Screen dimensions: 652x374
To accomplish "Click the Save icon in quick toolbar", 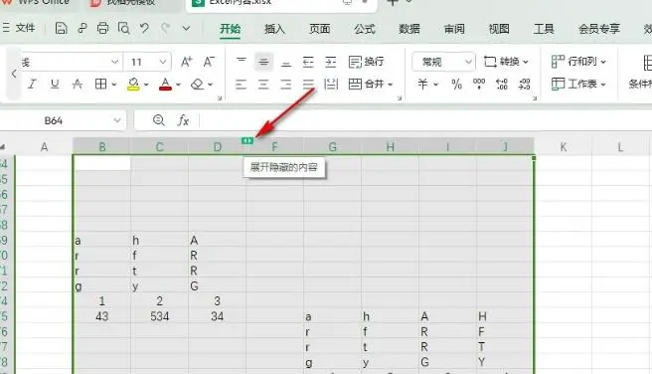I will (x=62, y=28).
